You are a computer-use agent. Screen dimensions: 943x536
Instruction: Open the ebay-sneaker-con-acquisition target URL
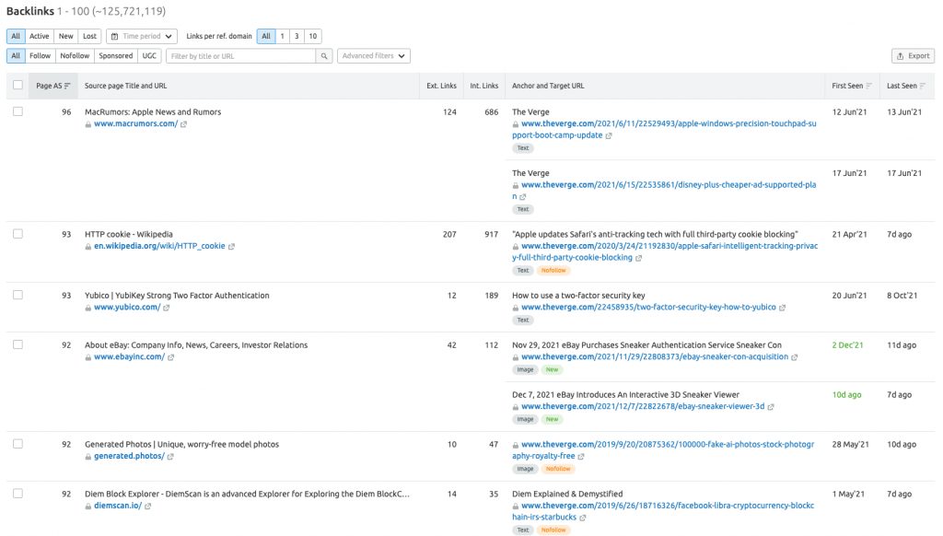click(655, 357)
